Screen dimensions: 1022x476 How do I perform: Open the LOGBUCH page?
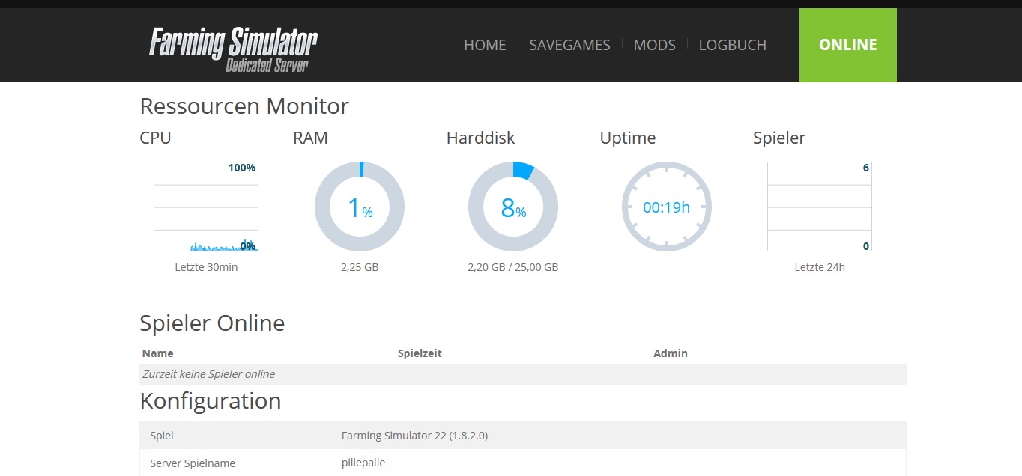[x=733, y=45]
